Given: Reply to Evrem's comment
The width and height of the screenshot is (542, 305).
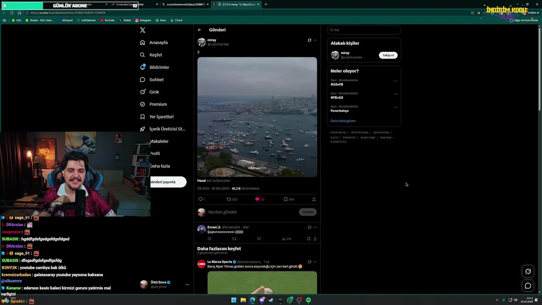Looking at the screenshot, I should (209, 239).
